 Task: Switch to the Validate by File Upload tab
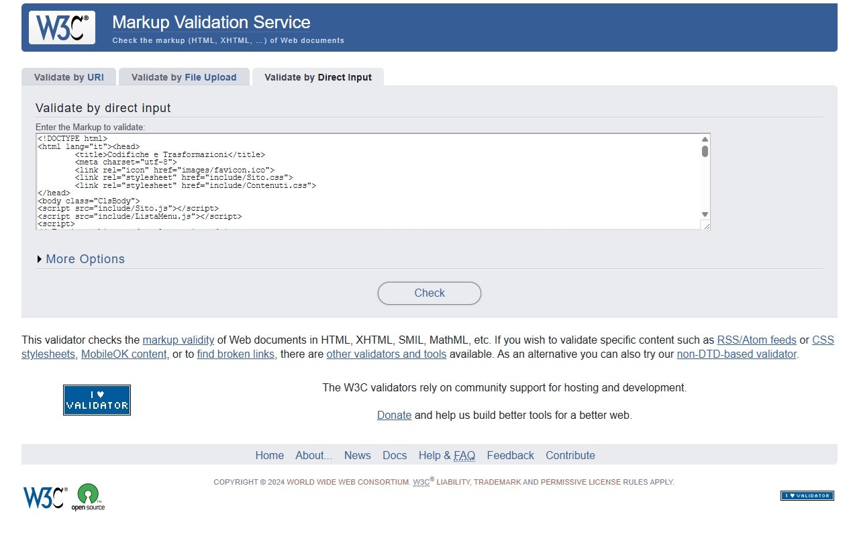(x=183, y=77)
